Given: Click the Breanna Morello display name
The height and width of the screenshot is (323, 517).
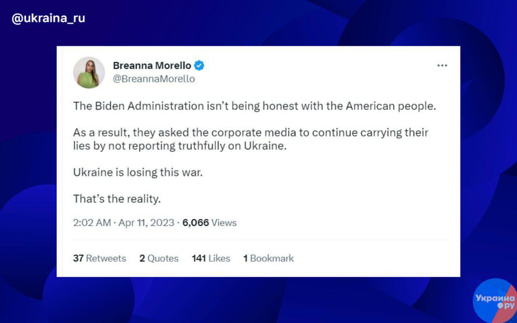Looking at the screenshot, I should click(x=152, y=65).
